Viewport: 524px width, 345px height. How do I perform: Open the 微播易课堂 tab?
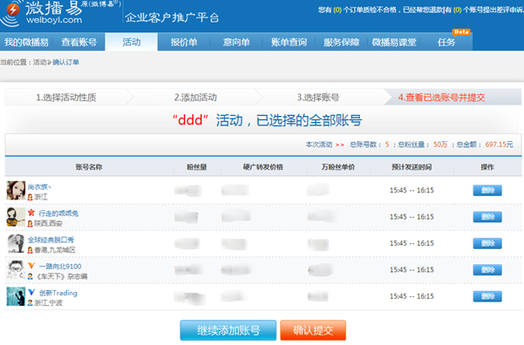coord(394,42)
